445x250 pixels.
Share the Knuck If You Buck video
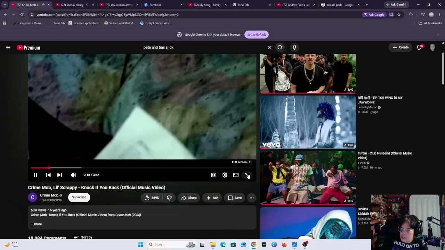click(x=189, y=198)
